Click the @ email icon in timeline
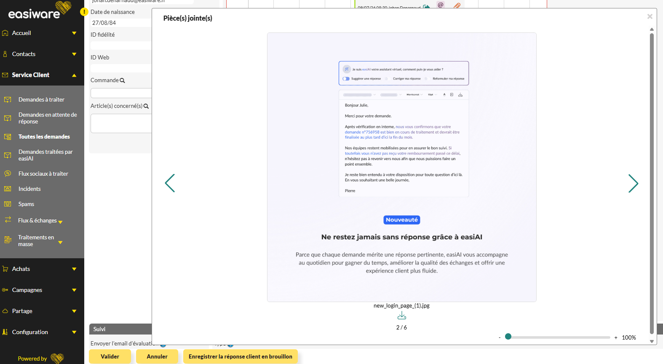The height and width of the screenshot is (364, 663). (x=441, y=5)
